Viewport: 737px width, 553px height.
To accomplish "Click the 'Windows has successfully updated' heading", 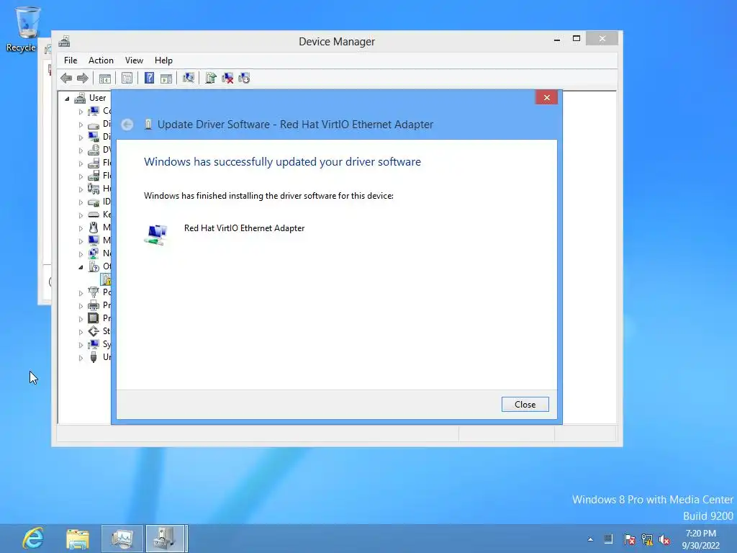I will 282,162.
